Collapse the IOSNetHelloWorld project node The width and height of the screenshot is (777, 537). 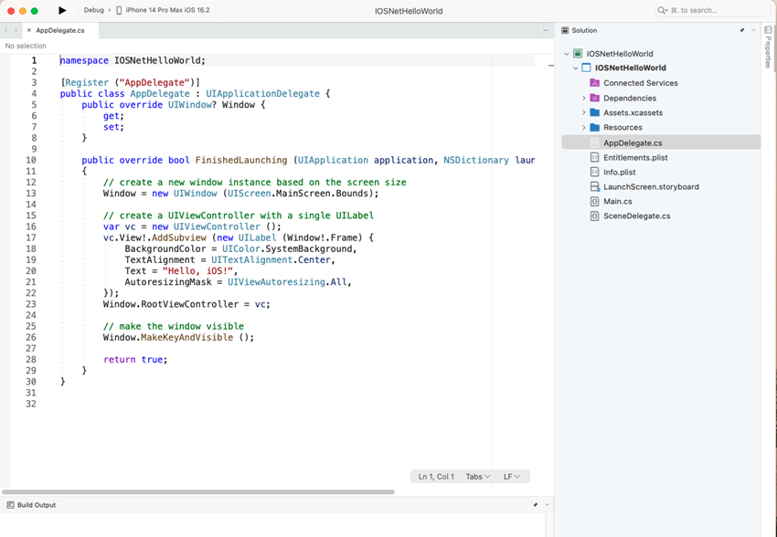click(576, 68)
